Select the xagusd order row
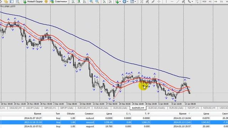228x128 pixels. tap(114, 127)
